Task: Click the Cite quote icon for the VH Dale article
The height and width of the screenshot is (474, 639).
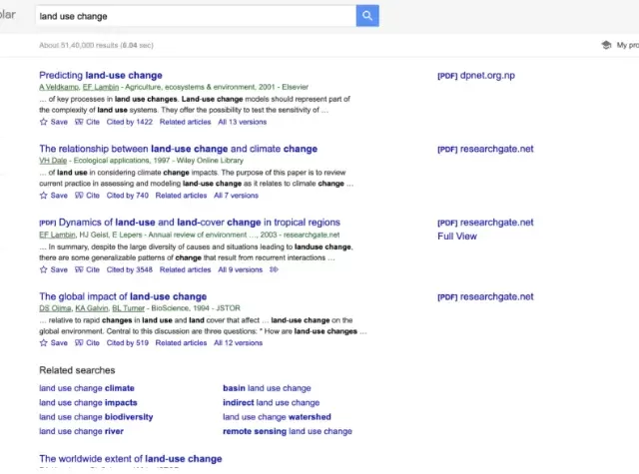Action: [x=79, y=196]
